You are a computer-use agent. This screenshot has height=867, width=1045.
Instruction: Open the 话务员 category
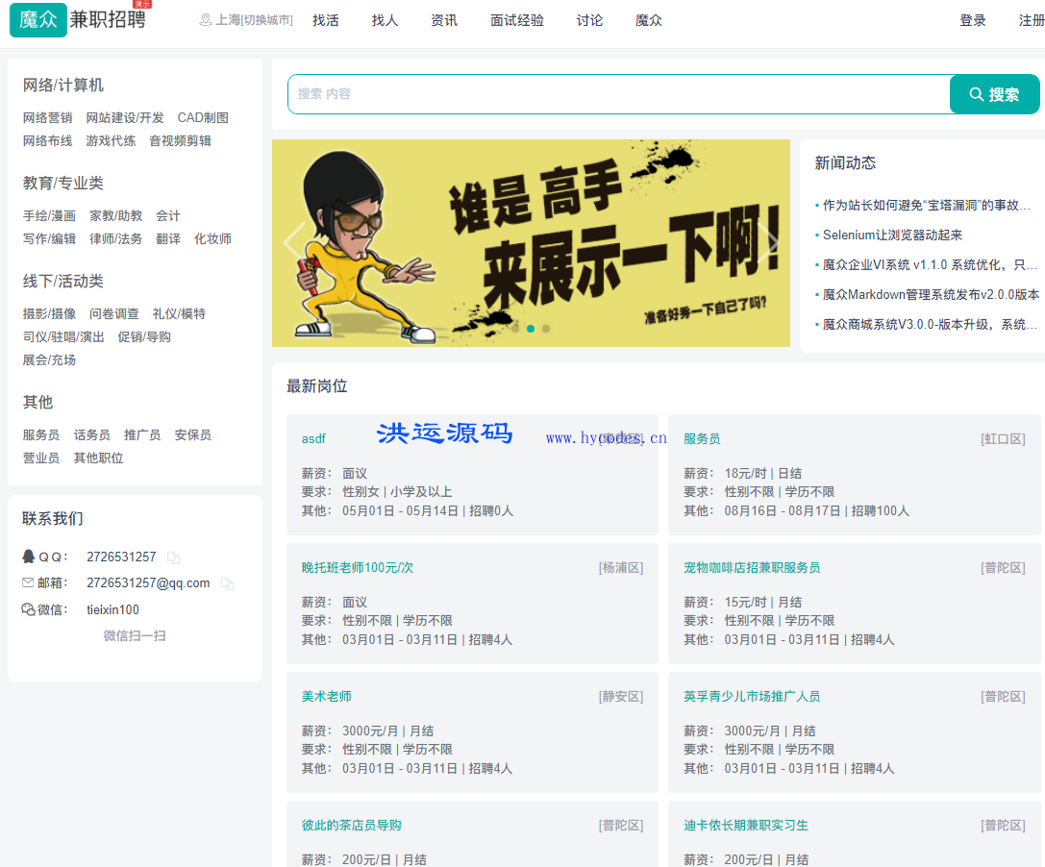92,435
